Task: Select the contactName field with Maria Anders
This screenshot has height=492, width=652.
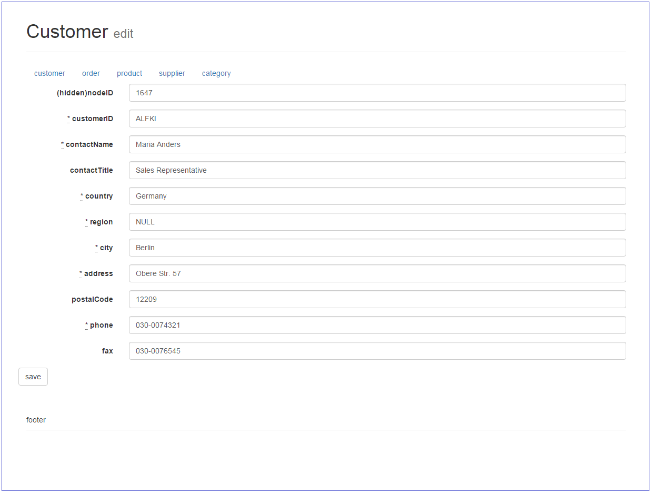Action: [x=377, y=144]
